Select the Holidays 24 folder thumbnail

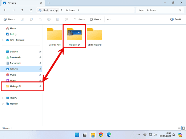click(74, 34)
